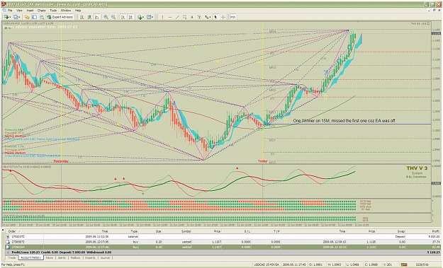Select the text label tool
443x268 pixels.
pyautogui.click(x=199, y=17)
